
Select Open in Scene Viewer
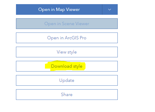(x=67, y=24)
